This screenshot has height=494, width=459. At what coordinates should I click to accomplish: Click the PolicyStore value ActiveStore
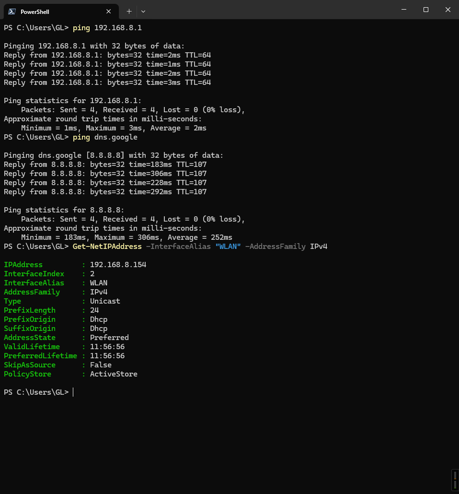[114, 374]
